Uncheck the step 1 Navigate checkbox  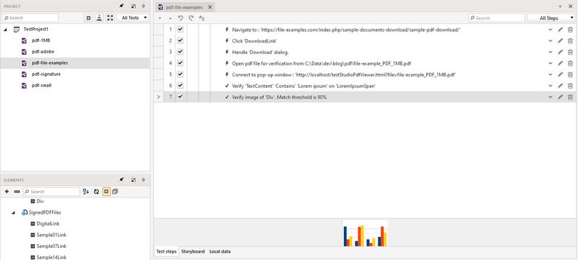180,30
